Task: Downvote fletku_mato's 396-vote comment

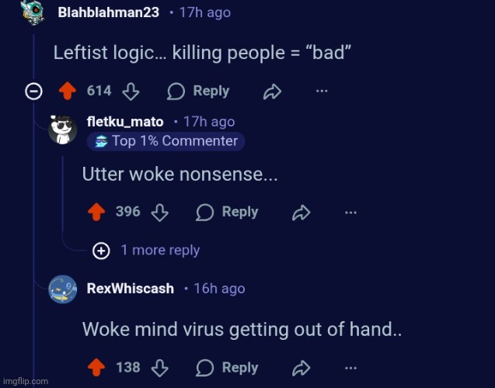Action: (160, 213)
